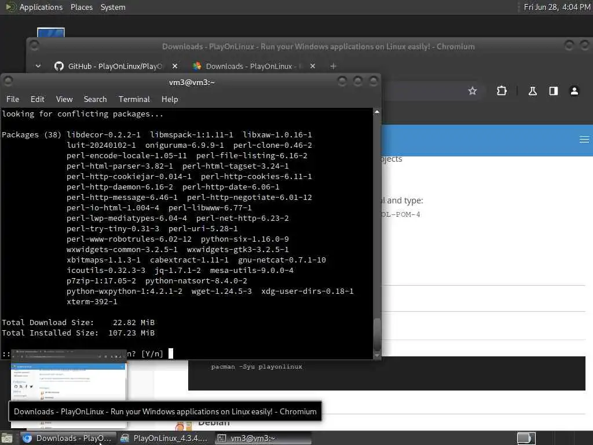Open the hamburger menu on the PlayOnLinux page
The image size is (593, 445).
point(584,140)
